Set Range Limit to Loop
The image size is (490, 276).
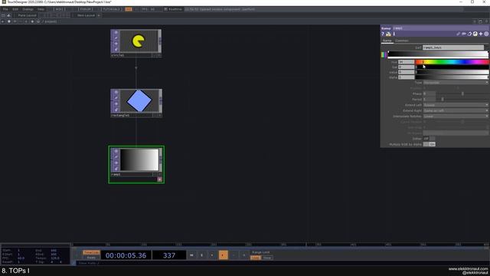256,258
